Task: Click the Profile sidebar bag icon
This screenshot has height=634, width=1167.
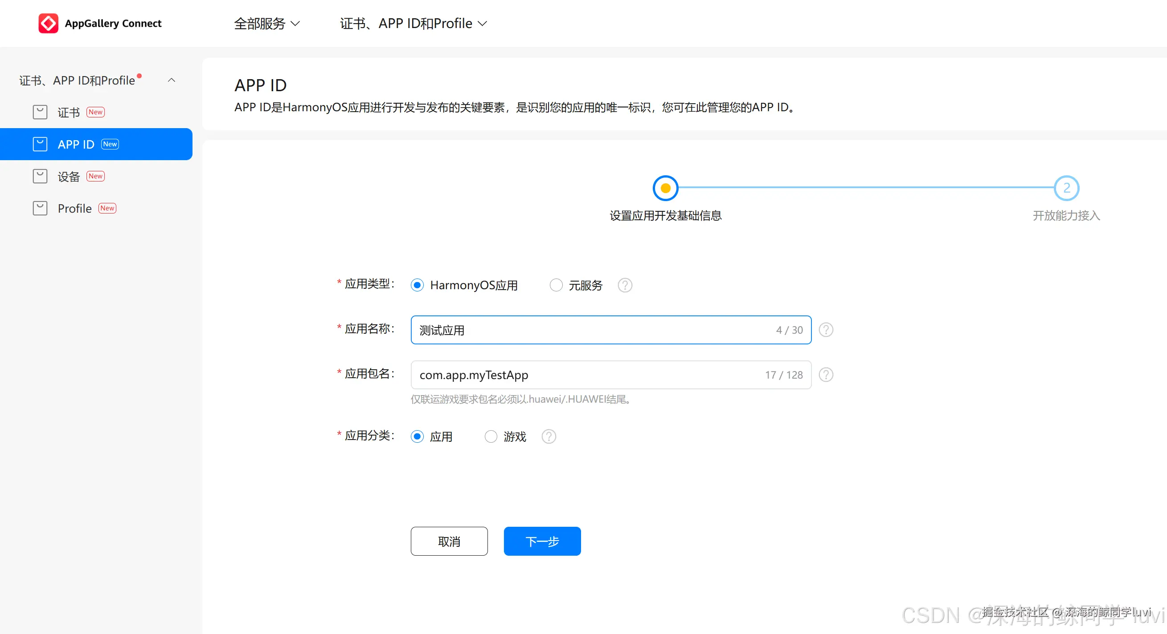Action: pyautogui.click(x=40, y=209)
